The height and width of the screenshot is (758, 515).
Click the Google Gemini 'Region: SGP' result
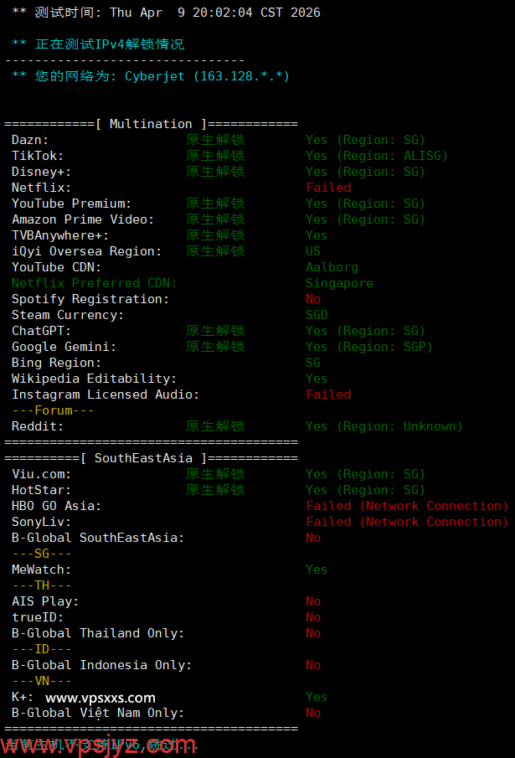369,347
